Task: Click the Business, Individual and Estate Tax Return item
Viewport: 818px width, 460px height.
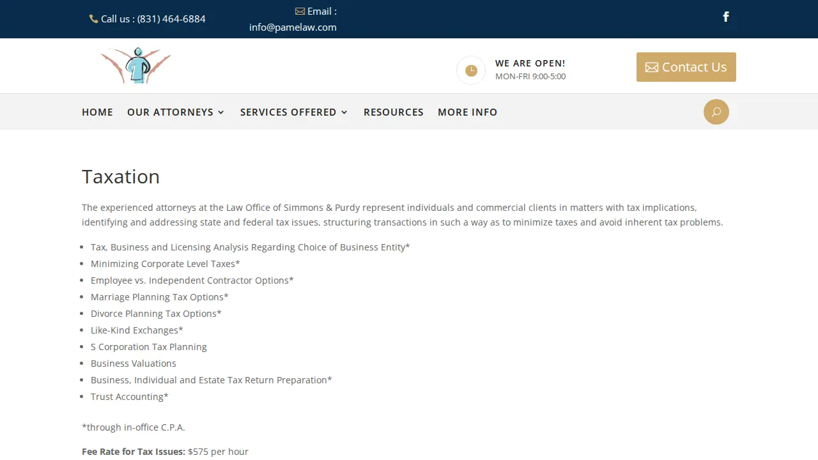Action: 212,380
